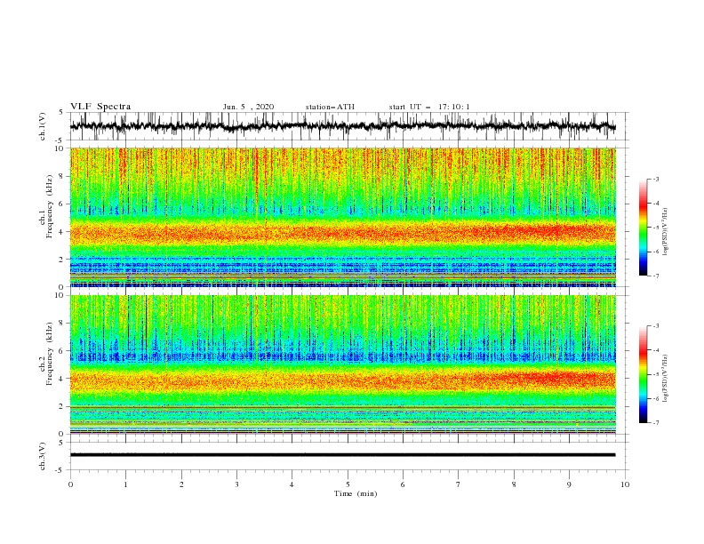Screen dimensions: 704x544
Task: Click the "6" kHz tick on ch.2 axis
Action: pos(61,351)
